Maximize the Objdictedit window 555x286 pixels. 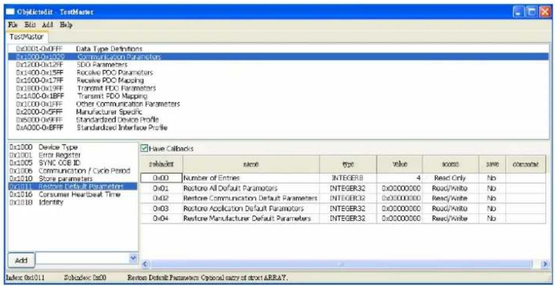[x=530, y=13]
